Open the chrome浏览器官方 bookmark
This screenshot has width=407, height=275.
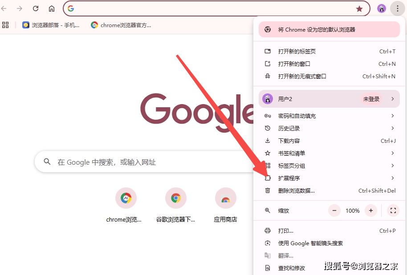121,25
